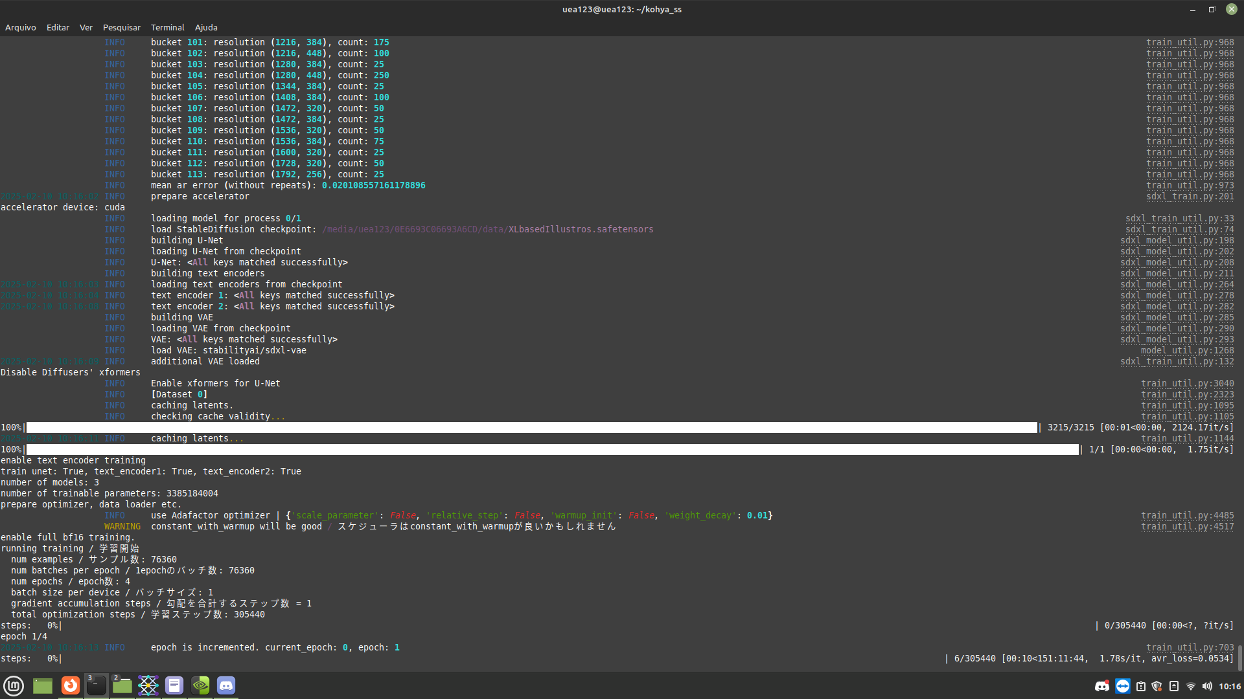This screenshot has height=699, width=1244.
Task: Open the Wi-Fi network tray menu
Action: 1191,686
